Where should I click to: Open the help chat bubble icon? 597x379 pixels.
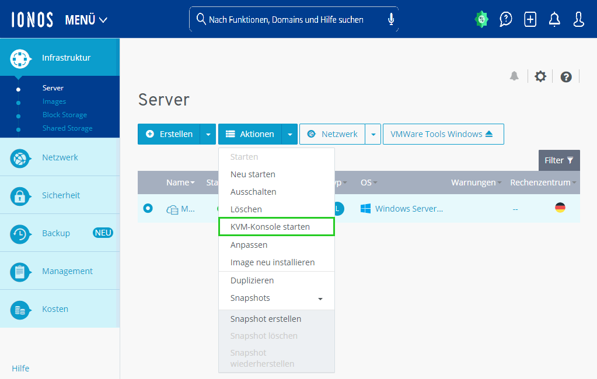tap(505, 19)
